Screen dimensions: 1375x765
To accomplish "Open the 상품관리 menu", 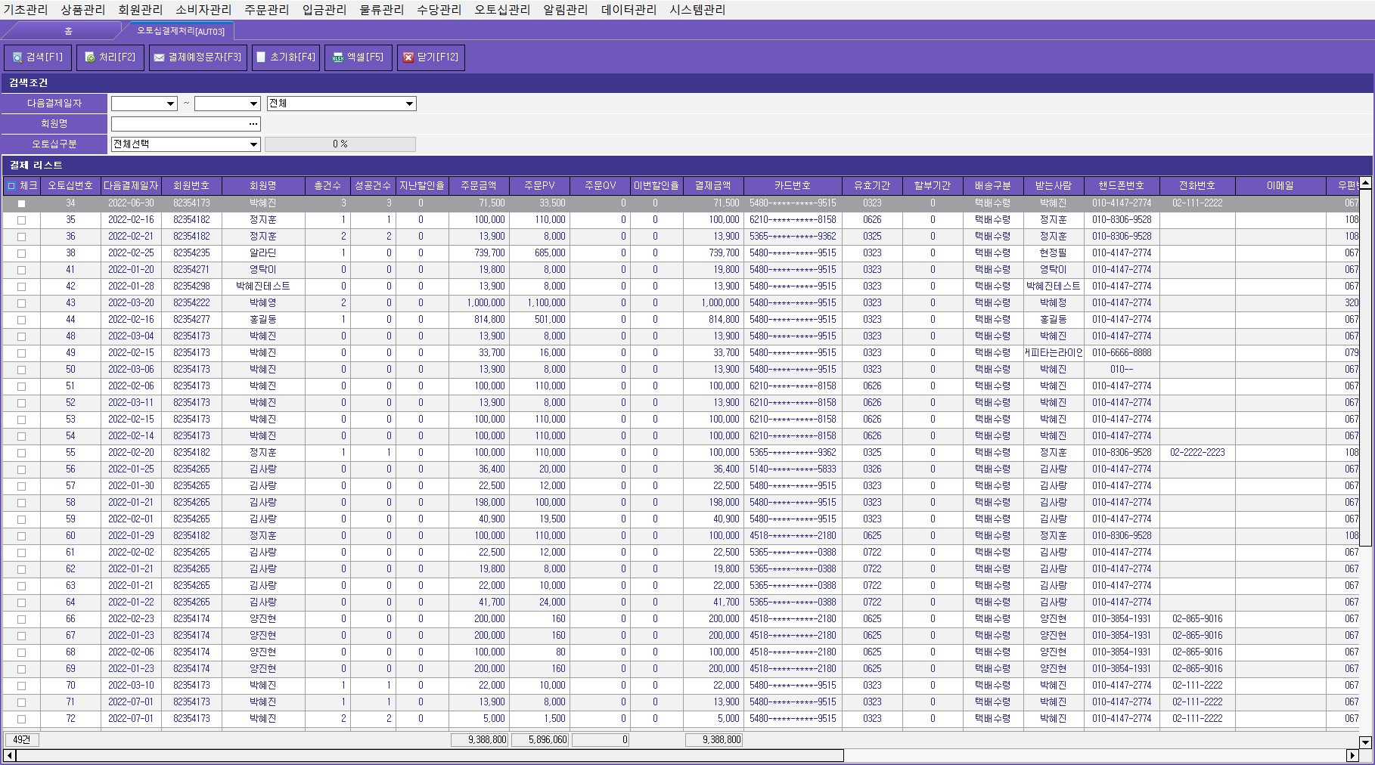I will tap(83, 10).
